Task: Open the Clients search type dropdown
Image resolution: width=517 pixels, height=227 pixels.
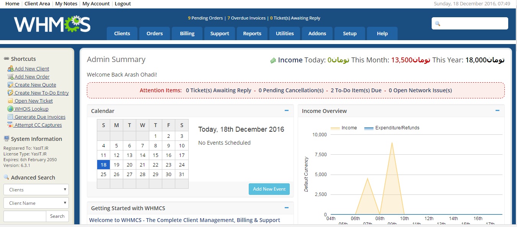Action: pyautogui.click(x=36, y=190)
